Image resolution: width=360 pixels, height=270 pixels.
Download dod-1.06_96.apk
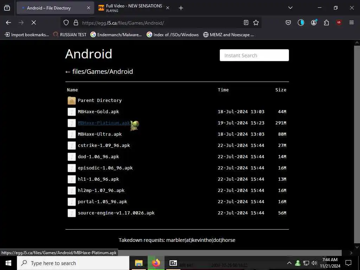98,156
